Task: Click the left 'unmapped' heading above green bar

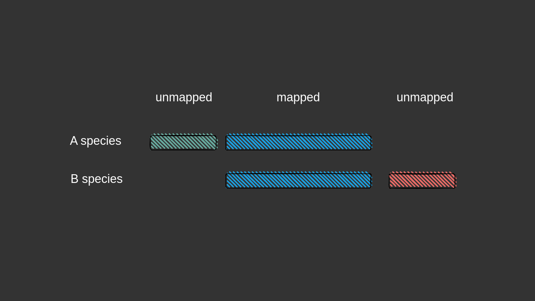Action: coord(184,97)
